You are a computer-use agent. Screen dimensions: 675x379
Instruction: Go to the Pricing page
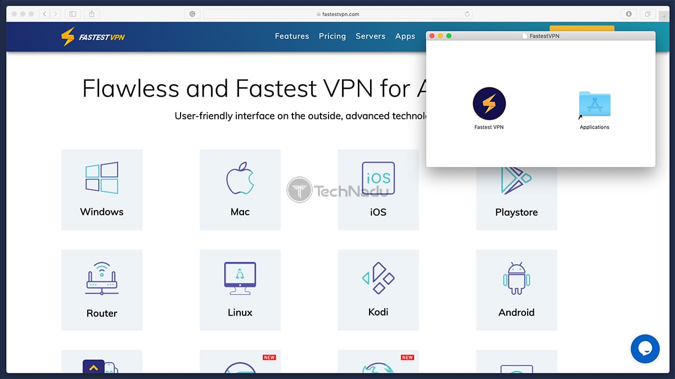tap(332, 36)
